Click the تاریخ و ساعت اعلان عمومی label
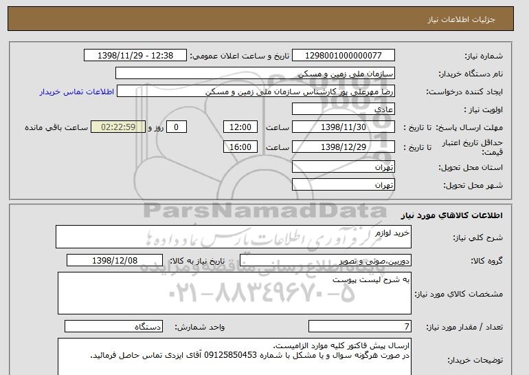The image size is (529, 375). (x=240, y=56)
